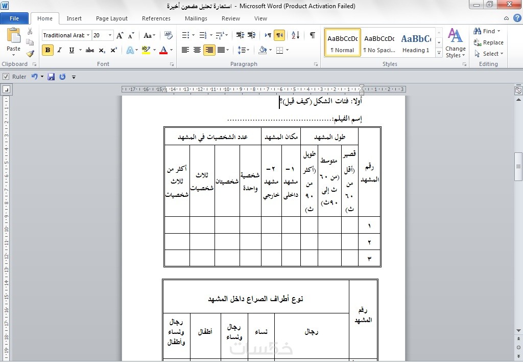Switch to the Page Layout tab

pos(112,18)
